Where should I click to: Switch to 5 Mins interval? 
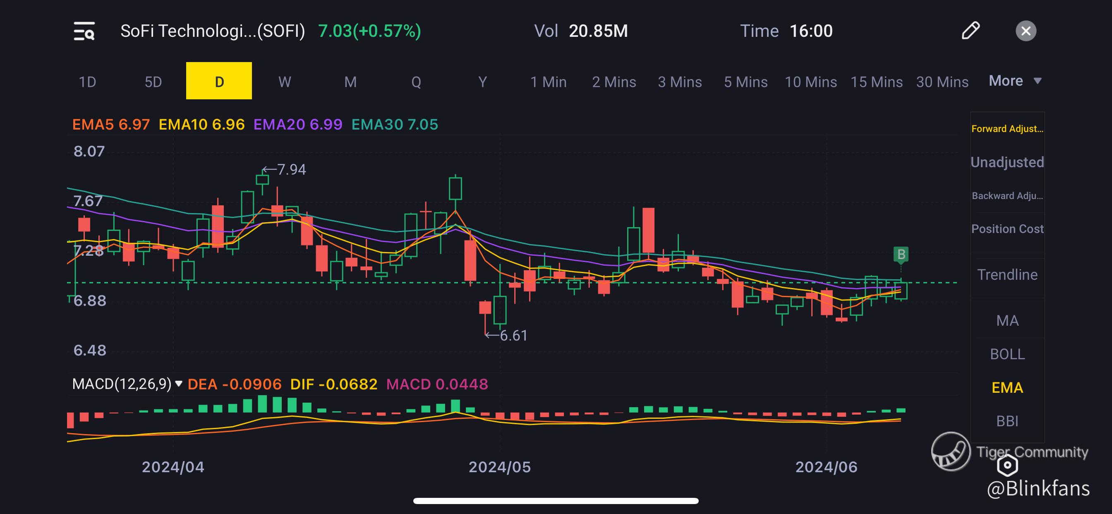tap(745, 82)
